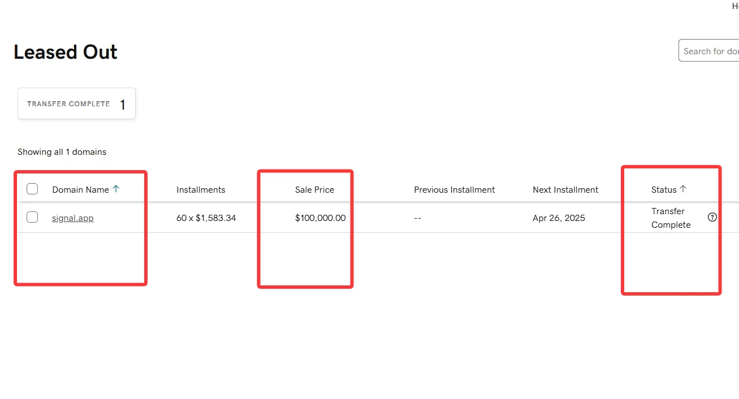Click the sort arrow next to Status
739x399 pixels.
683,189
